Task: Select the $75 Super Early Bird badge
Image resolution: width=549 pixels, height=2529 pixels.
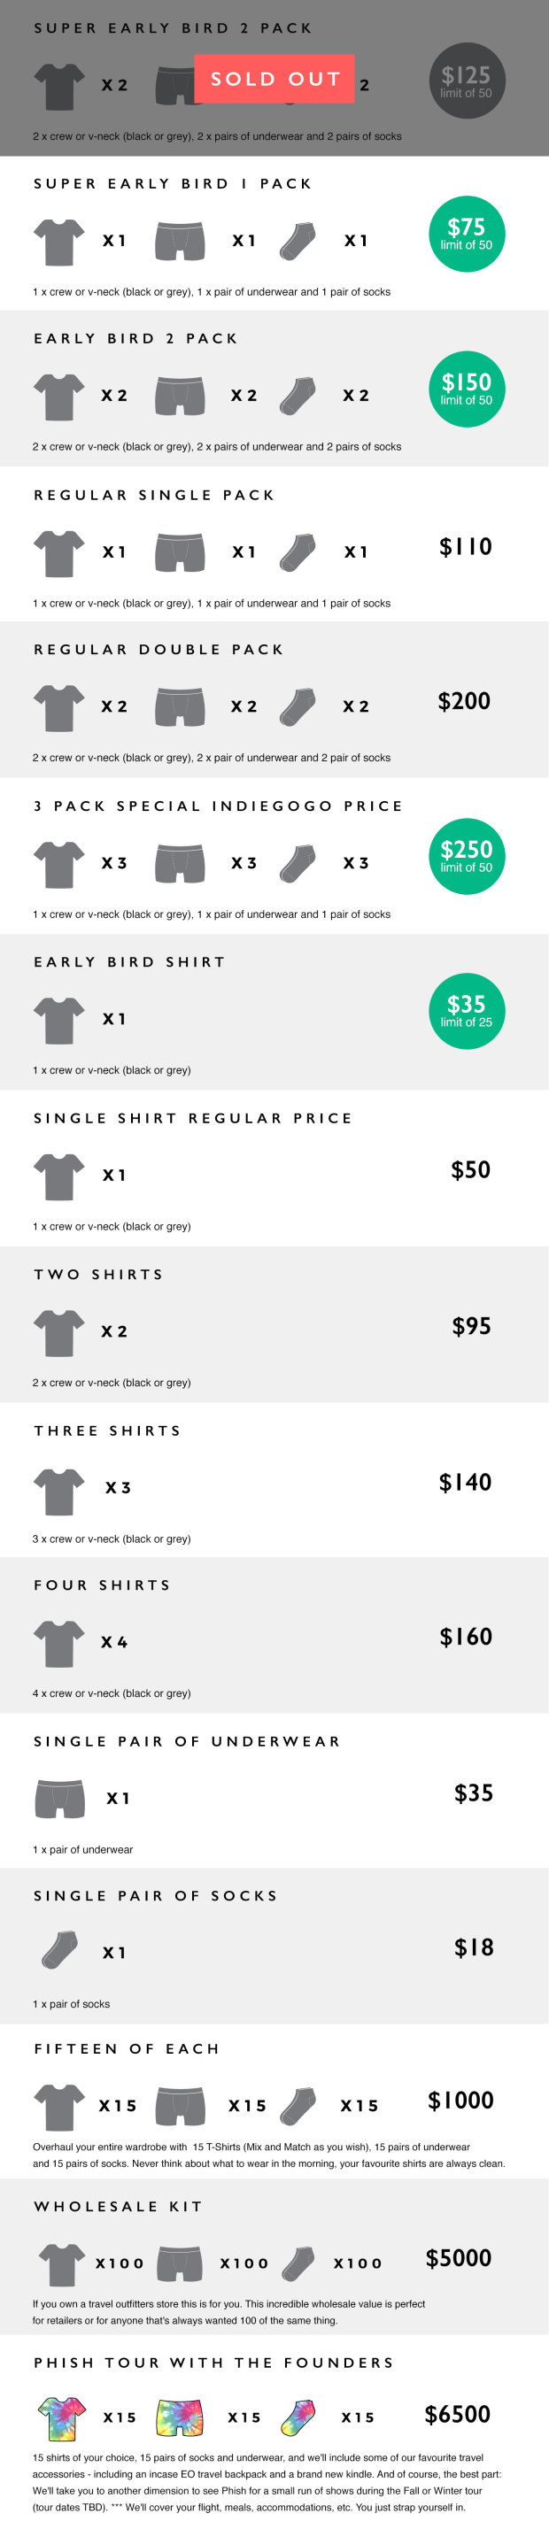Action: tap(467, 235)
